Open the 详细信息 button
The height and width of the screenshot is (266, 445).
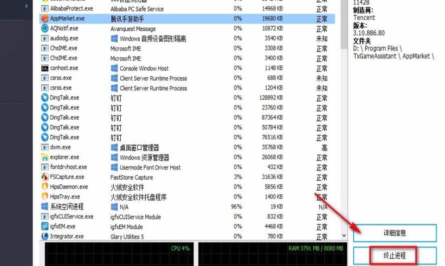[x=395, y=233]
